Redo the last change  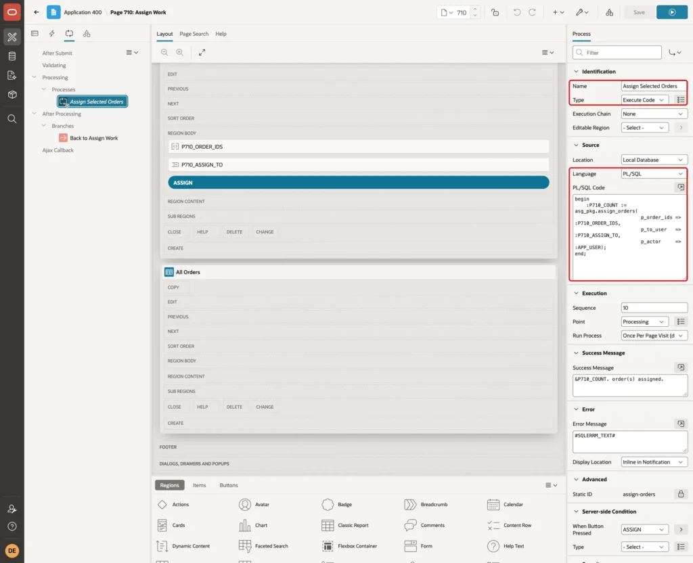(x=532, y=12)
